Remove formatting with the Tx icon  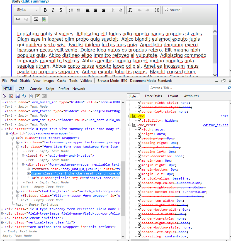(x=130, y=10)
